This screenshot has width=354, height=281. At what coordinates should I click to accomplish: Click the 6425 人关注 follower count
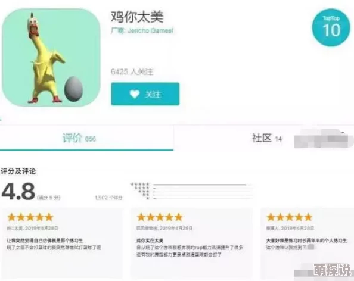[132, 71]
